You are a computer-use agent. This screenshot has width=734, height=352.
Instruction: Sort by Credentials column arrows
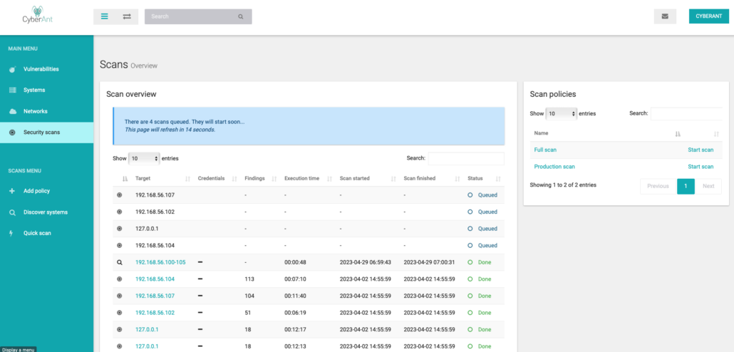(x=234, y=179)
